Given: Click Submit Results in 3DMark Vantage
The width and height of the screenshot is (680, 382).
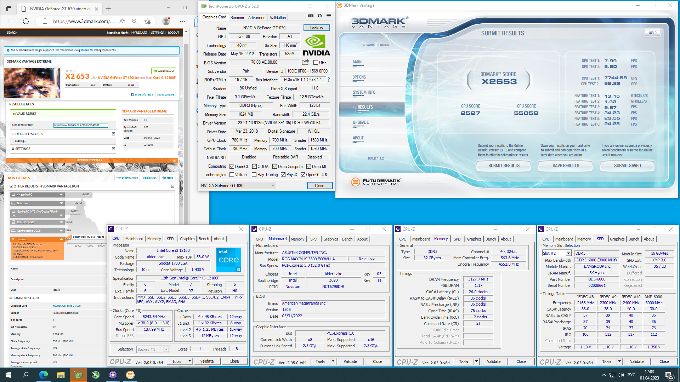Looking at the screenshot, I should [504, 166].
